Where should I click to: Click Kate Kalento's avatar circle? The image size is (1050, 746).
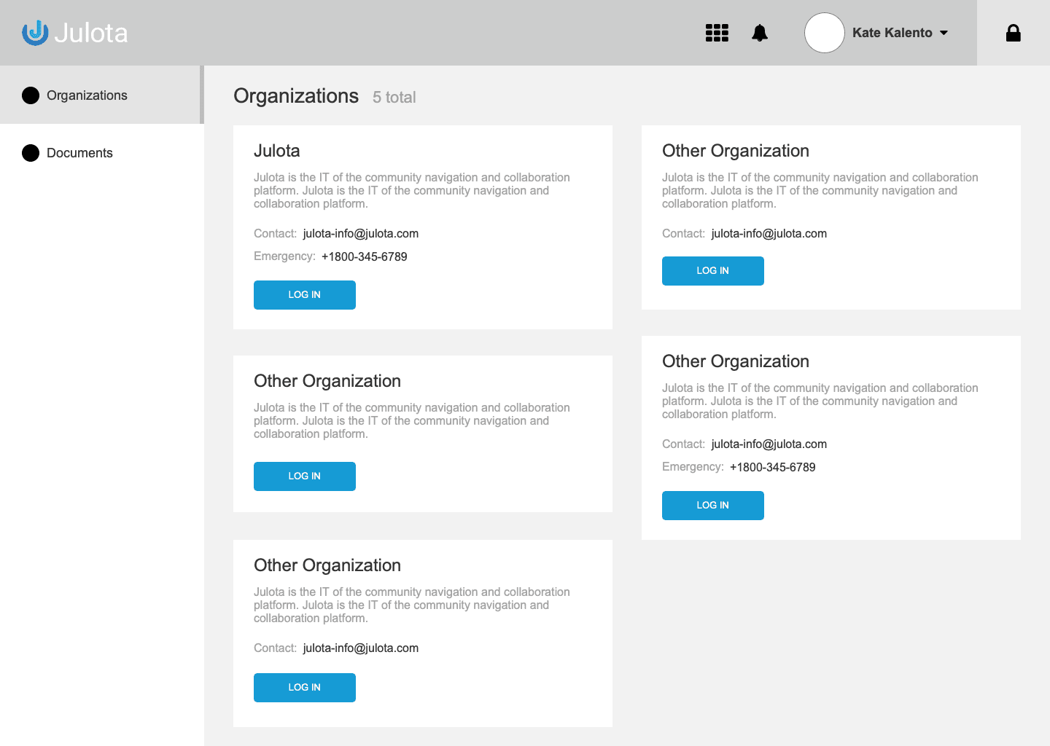(825, 33)
